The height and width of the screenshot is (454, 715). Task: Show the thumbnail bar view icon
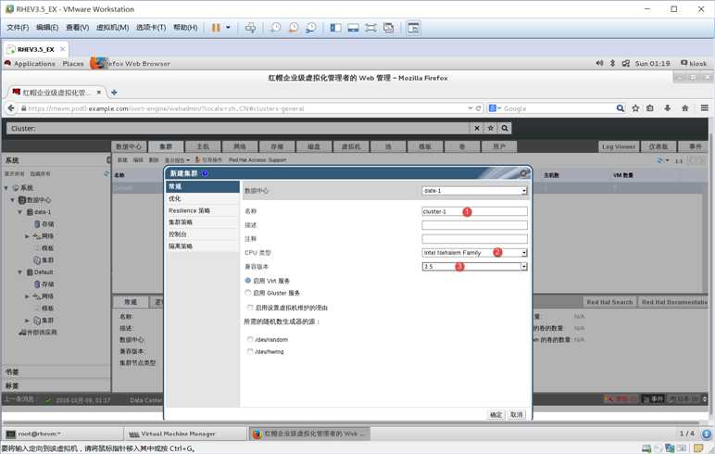pyautogui.click(x=354, y=28)
